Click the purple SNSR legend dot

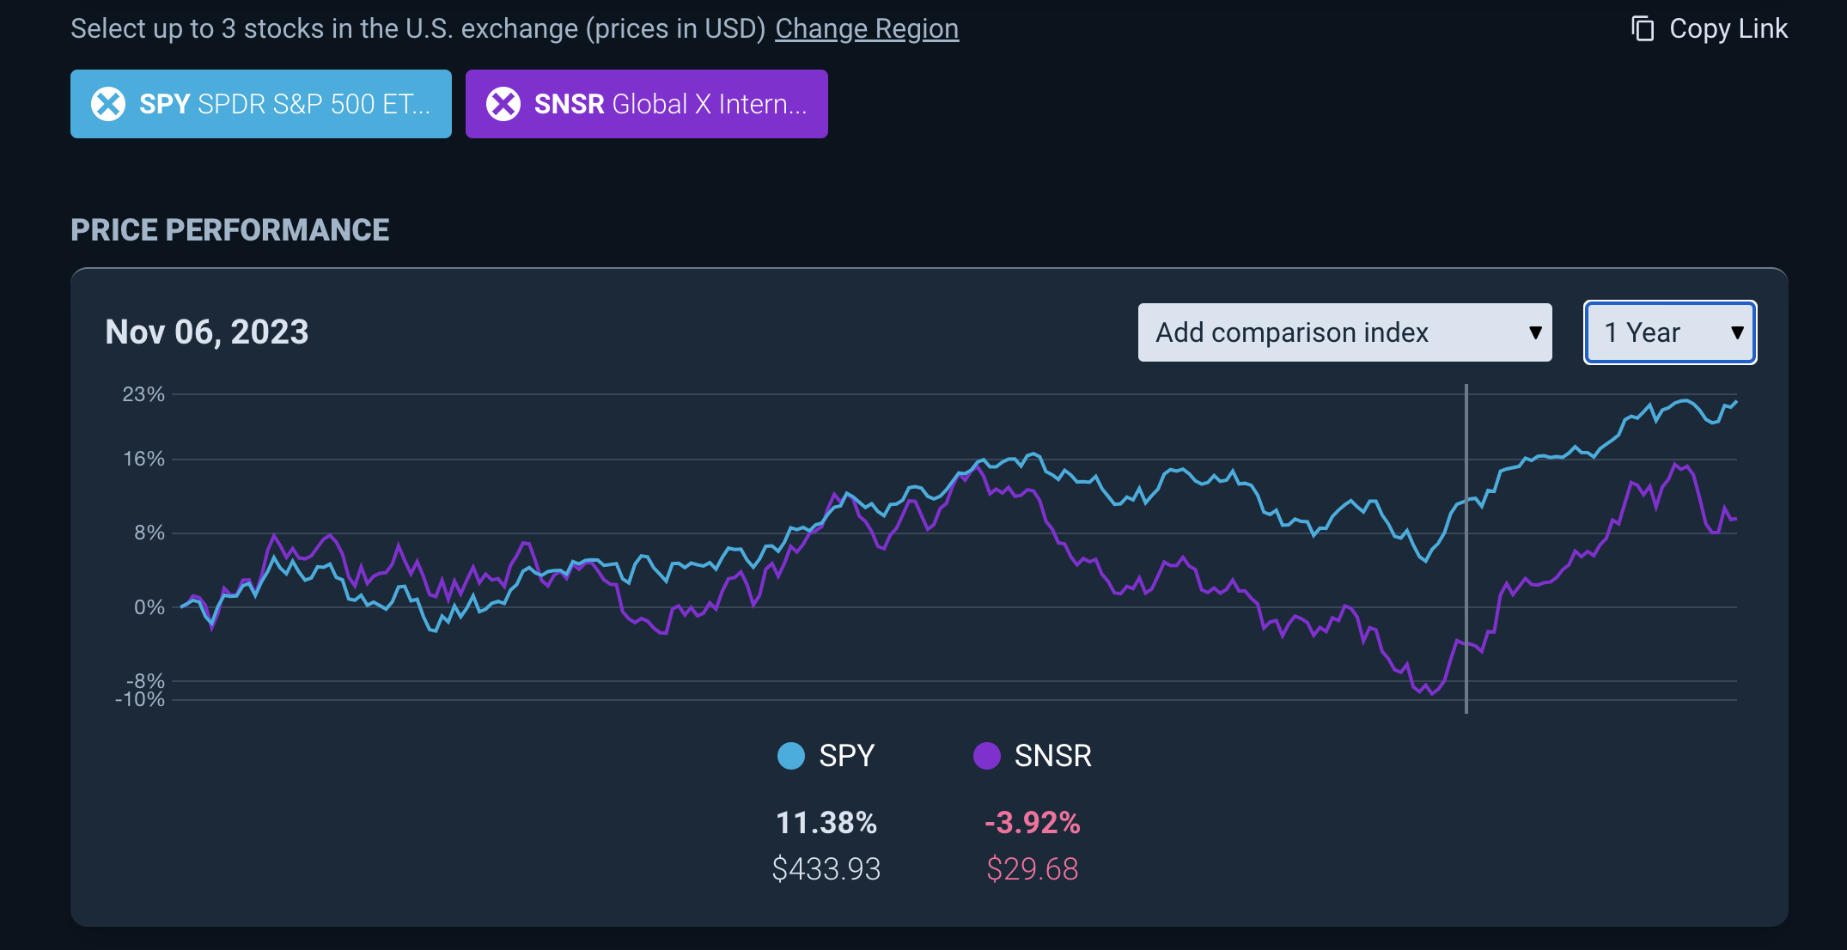coord(987,756)
